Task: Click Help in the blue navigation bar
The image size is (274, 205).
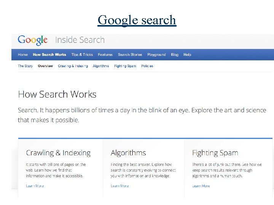Action: click(x=187, y=55)
